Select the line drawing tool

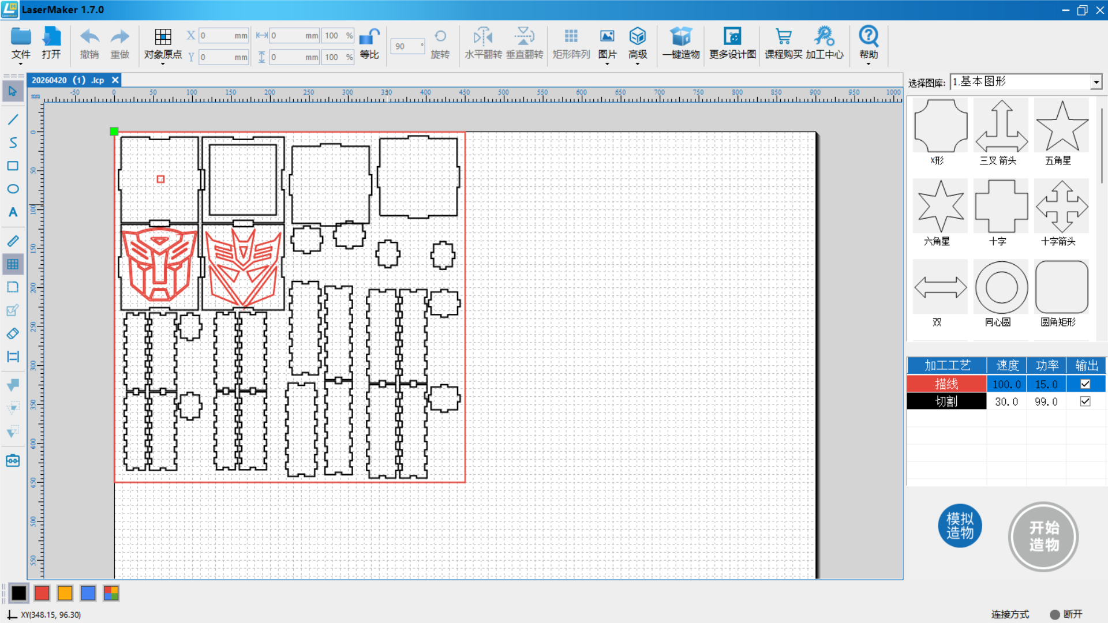[13, 120]
